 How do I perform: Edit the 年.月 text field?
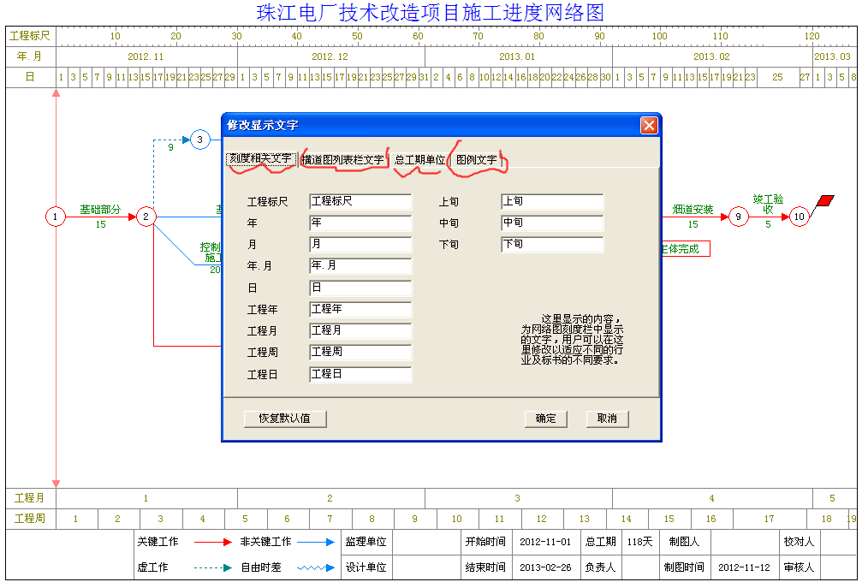pyautogui.click(x=360, y=266)
